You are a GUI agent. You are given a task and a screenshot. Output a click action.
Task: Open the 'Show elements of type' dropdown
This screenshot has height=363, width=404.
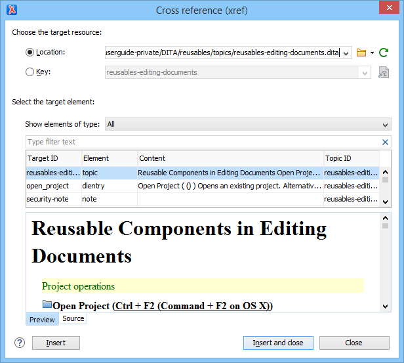tap(385, 124)
